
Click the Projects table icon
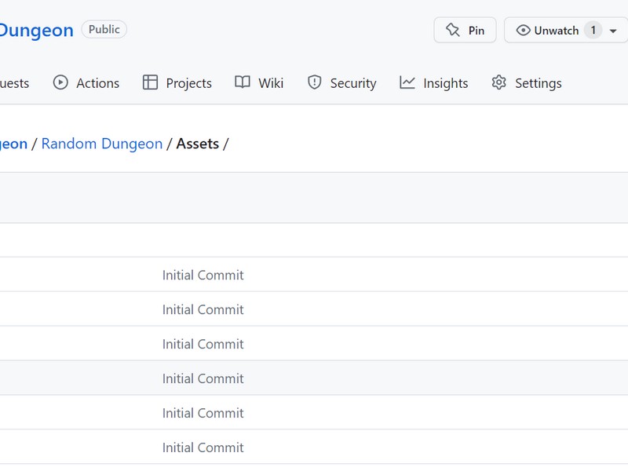coord(150,82)
